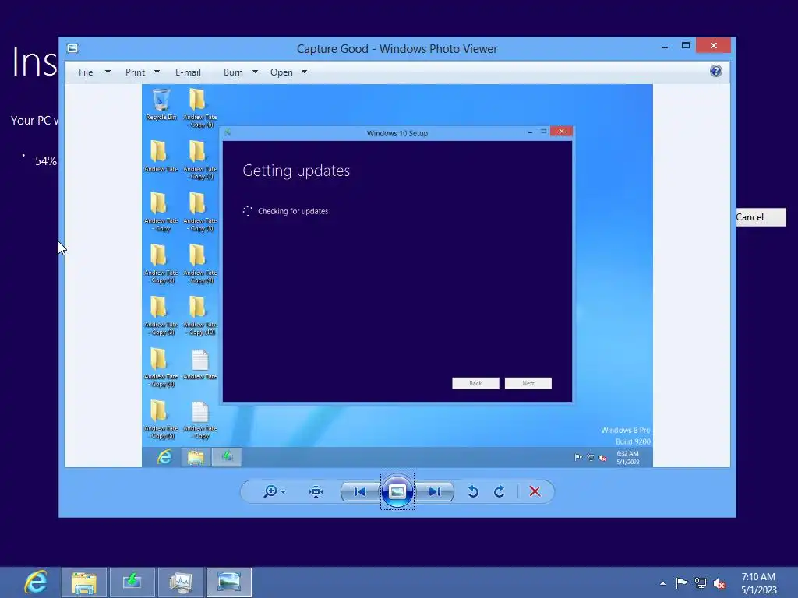Expand the dropdown arrow beside Open
Screen dimensions: 798x598
pos(305,72)
